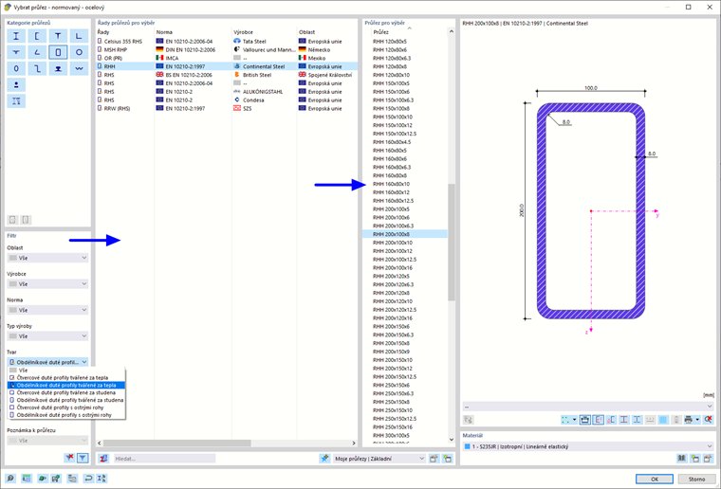The height and width of the screenshot is (489, 721).
Task: Choose Obdélníkové duté profily s ostrými rohy
Action: pos(66,415)
